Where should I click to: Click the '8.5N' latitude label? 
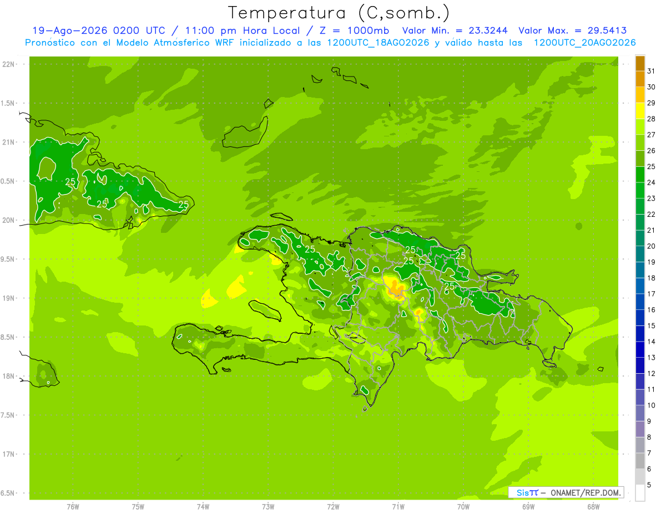click(x=8, y=337)
